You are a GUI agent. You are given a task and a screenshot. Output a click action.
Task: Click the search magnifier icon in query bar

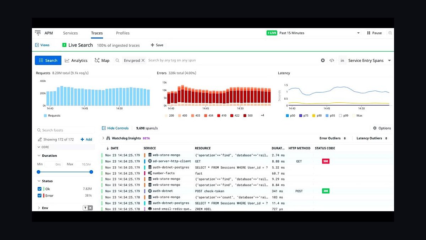coord(118,60)
